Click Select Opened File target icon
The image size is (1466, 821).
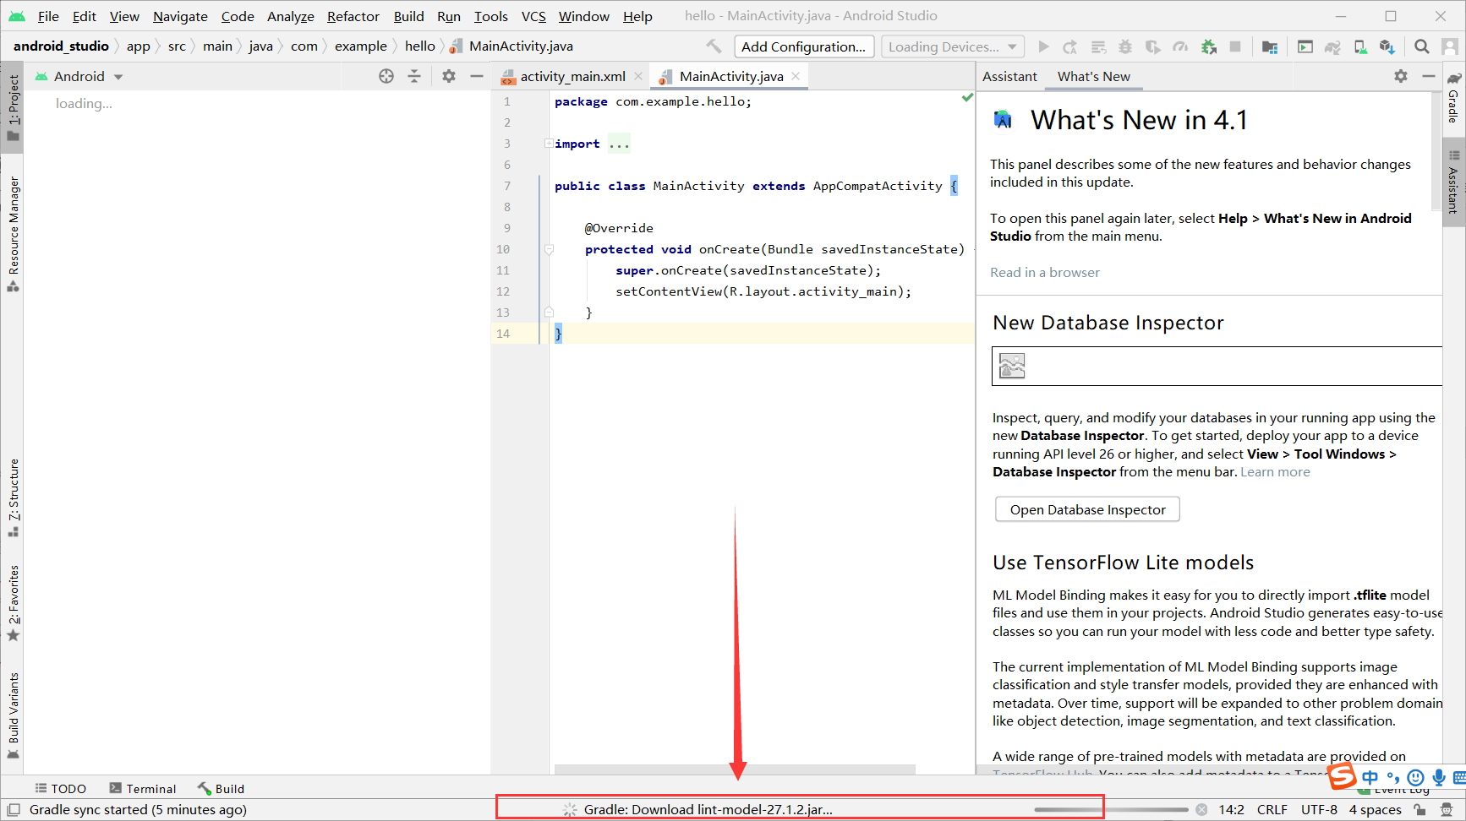[x=386, y=76]
